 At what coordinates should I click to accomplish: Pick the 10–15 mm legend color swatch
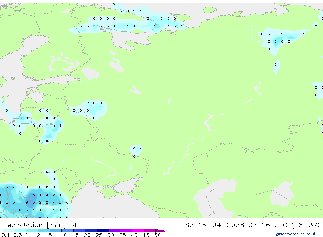click(68, 231)
